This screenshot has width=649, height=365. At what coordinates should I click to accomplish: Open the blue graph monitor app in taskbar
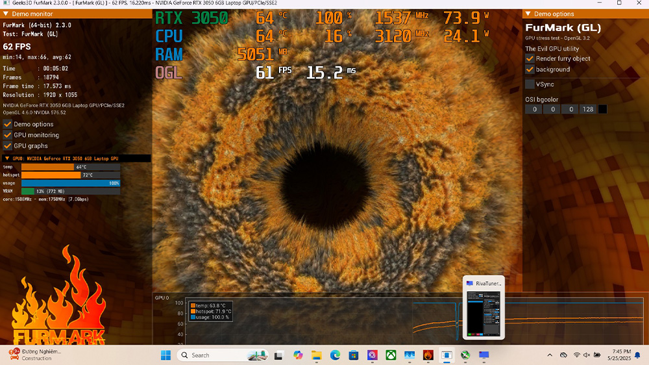410,355
